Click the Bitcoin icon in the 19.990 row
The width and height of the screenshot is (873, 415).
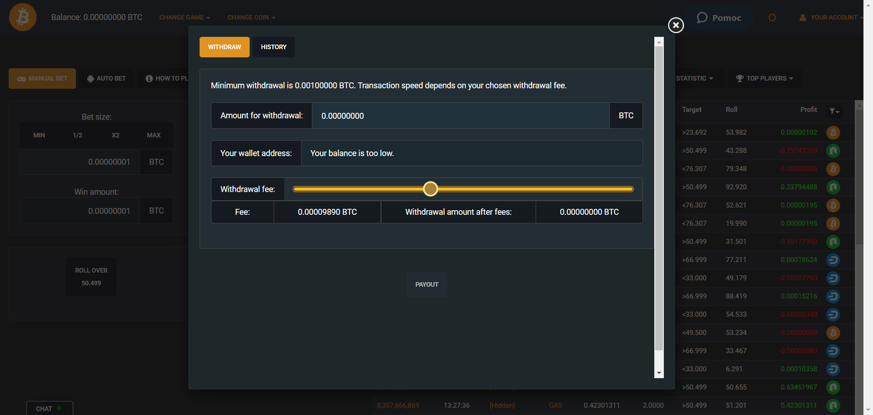(x=833, y=223)
